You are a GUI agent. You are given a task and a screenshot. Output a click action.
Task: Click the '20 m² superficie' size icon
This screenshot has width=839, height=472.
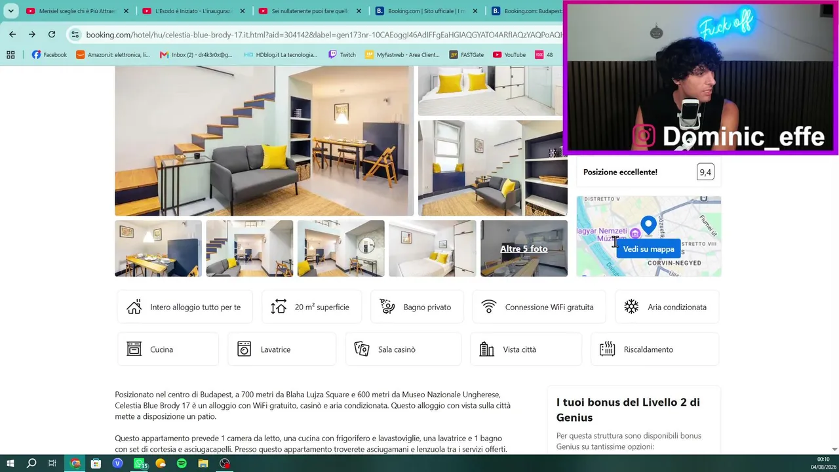pos(279,307)
